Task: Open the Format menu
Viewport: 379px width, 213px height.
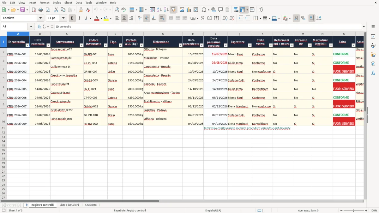Action: (44, 3)
